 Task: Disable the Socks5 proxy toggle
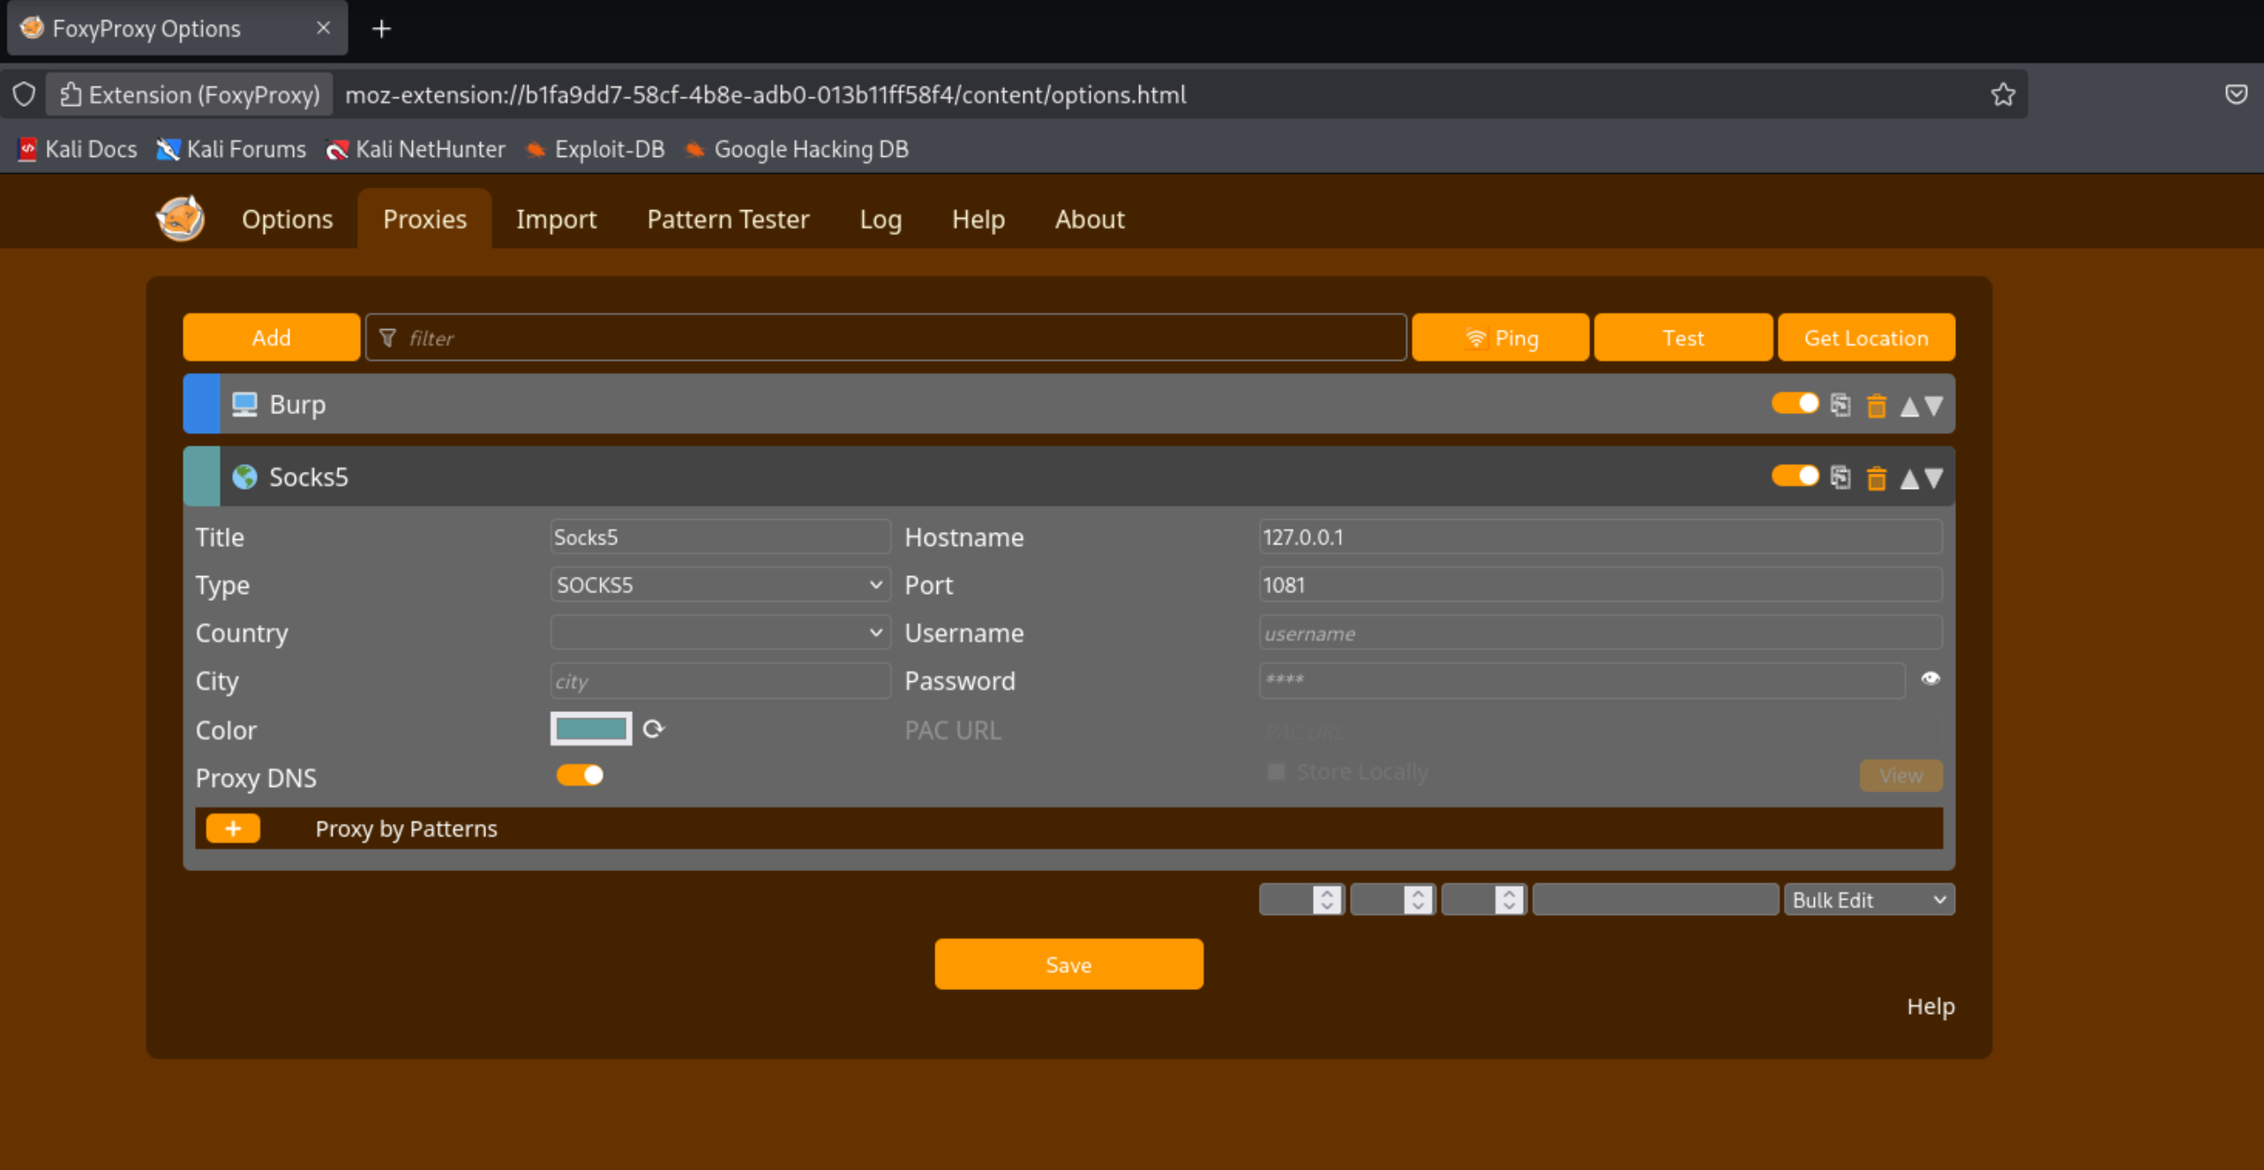click(1795, 476)
